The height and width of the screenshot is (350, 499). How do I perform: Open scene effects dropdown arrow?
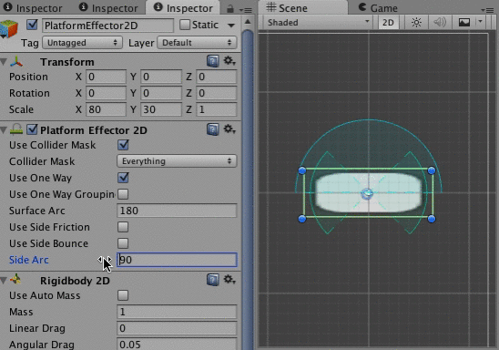click(x=480, y=22)
